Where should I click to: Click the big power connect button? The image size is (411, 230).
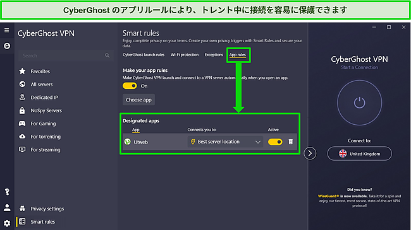[359, 103]
